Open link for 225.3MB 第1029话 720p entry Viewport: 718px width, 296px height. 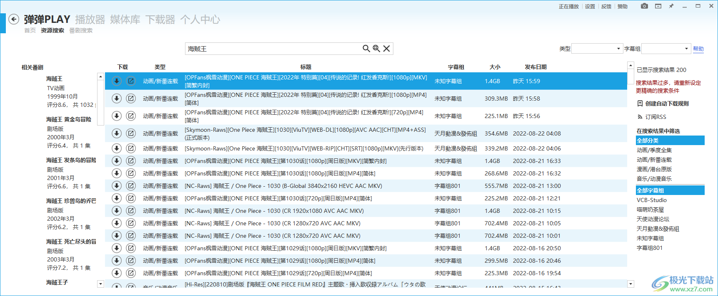131,273
